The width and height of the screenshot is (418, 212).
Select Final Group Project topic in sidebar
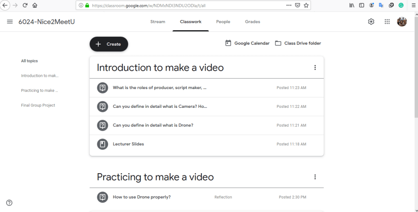(38, 105)
